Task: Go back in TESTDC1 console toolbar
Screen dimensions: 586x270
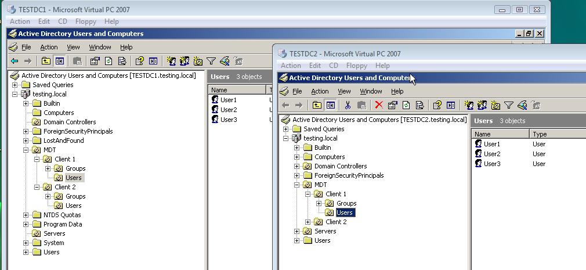Action: point(15,61)
